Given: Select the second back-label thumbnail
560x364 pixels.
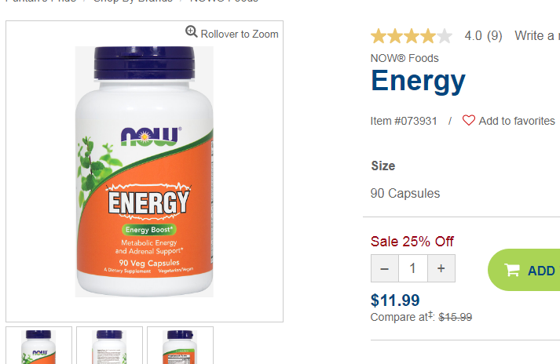Looking at the screenshot, I should 109,345.
